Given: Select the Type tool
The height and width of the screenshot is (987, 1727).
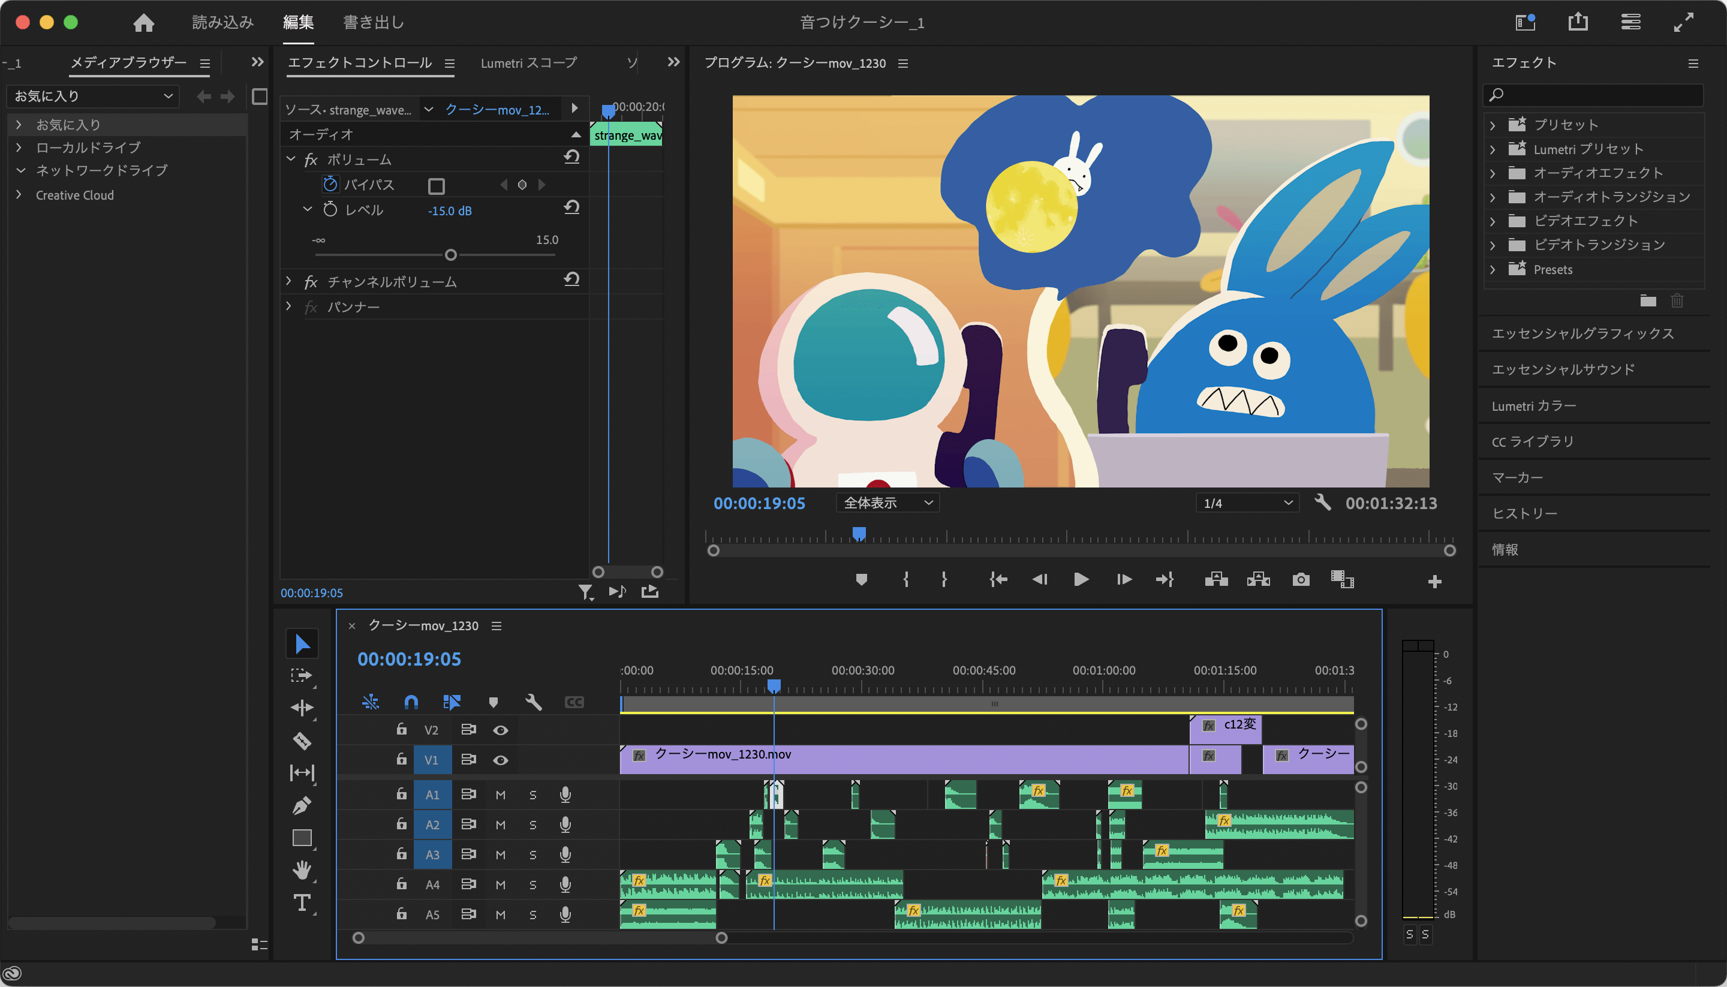Looking at the screenshot, I should (x=302, y=902).
